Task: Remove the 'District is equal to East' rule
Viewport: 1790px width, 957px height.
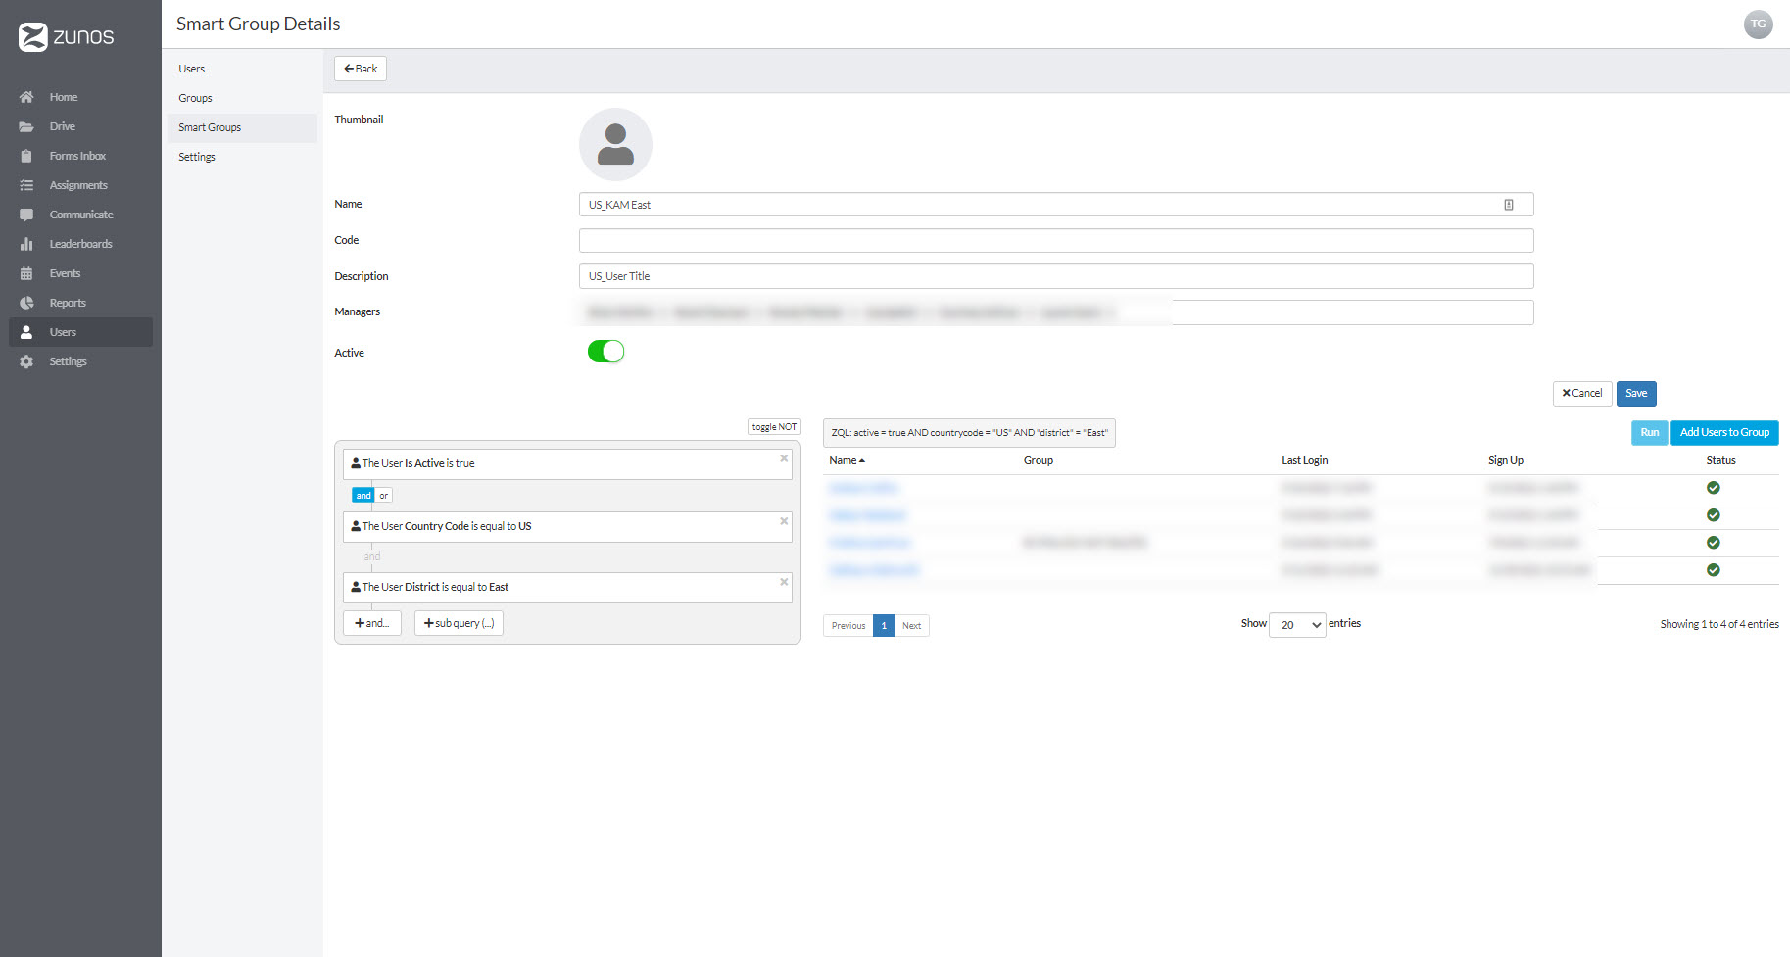Action: tap(784, 582)
